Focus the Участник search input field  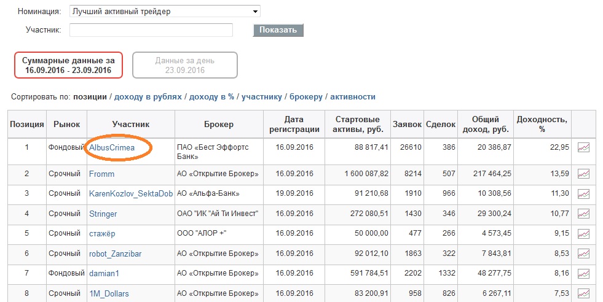coord(151,30)
